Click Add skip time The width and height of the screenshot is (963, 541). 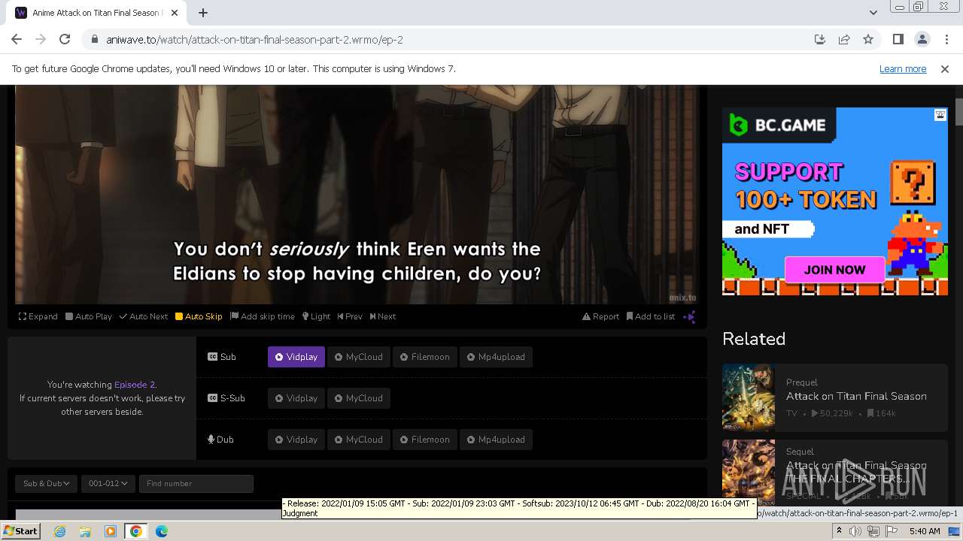click(263, 316)
